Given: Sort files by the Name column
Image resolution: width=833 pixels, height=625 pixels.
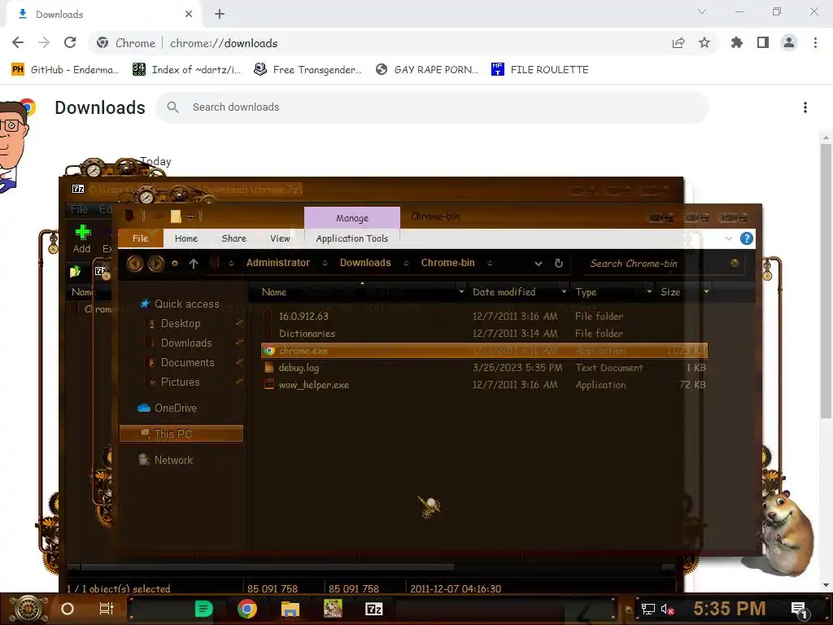Looking at the screenshot, I should [273, 292].
